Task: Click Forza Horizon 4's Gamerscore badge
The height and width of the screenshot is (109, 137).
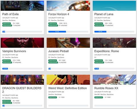Action: pos(53,23)
